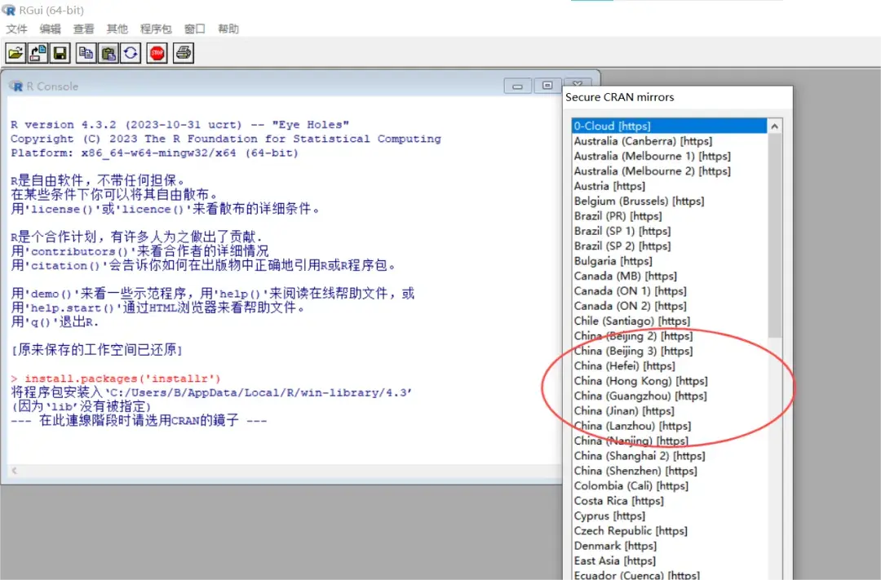This screenshot has width=881, height=580.
Task: Click the Stop current computation icon
Action: [x=157, y=52]
